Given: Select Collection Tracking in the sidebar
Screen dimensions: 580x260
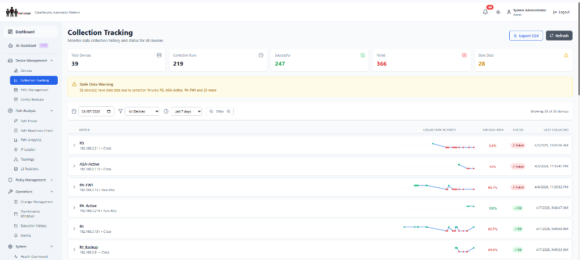Looking at the screenshot, I should point(33,80).
